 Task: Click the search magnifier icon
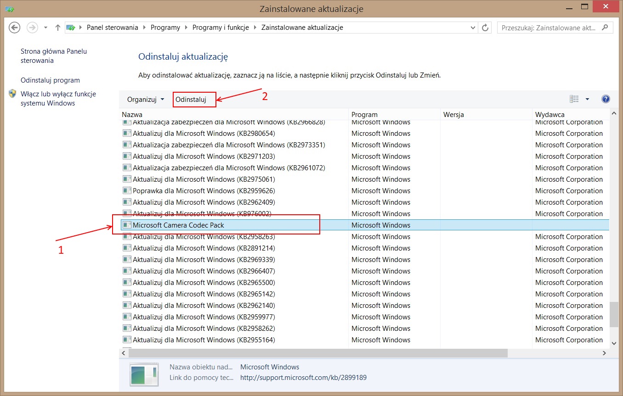pos(605,28)
